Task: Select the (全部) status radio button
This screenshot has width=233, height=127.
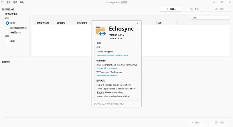Action: (7, 23)
